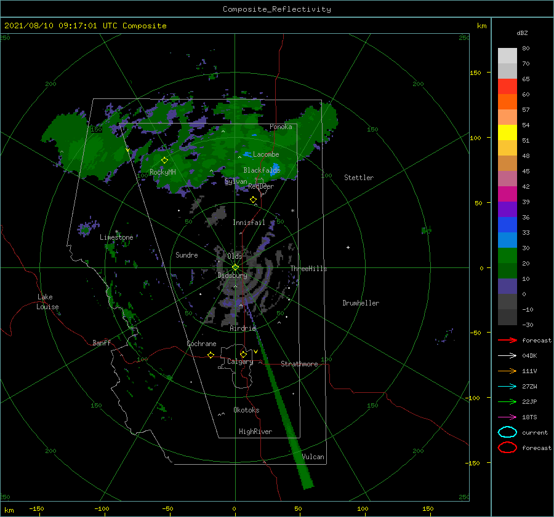Click the cyan current ellipse icon
This screenshot has height=517, width=554.
[x=507, y=432]
